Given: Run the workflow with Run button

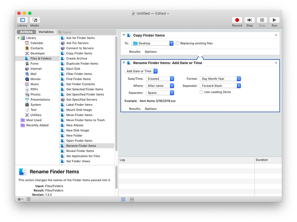Looking at the screenshot, I should pyautogui.click(x=274, y=20).
